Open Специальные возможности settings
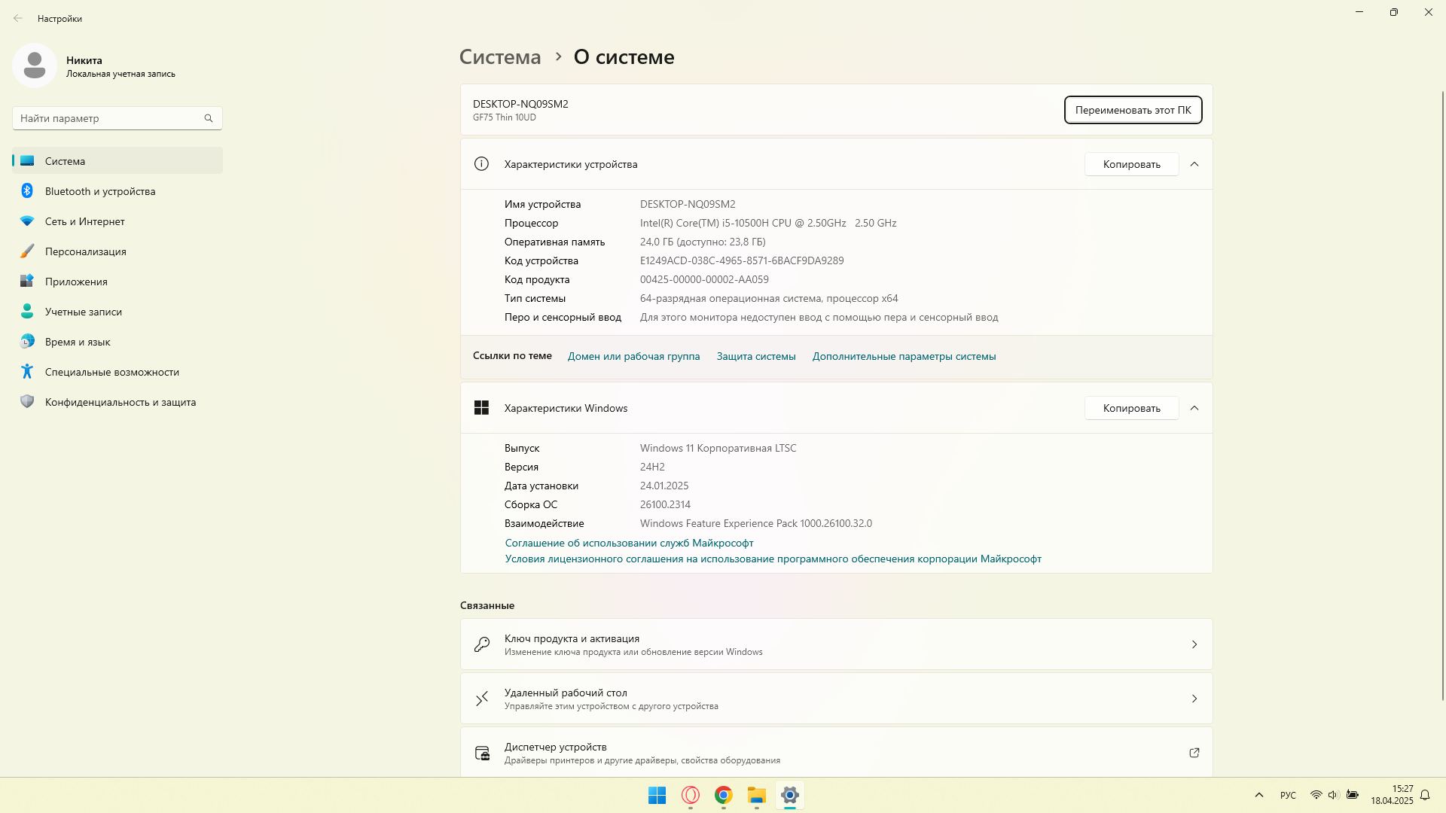Image resolution: width=1446 pixels, height=813 pixels. point(117,372)
